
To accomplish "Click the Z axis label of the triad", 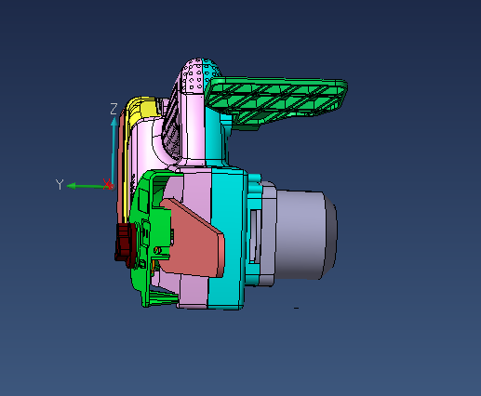I will (x=114, y=109).
